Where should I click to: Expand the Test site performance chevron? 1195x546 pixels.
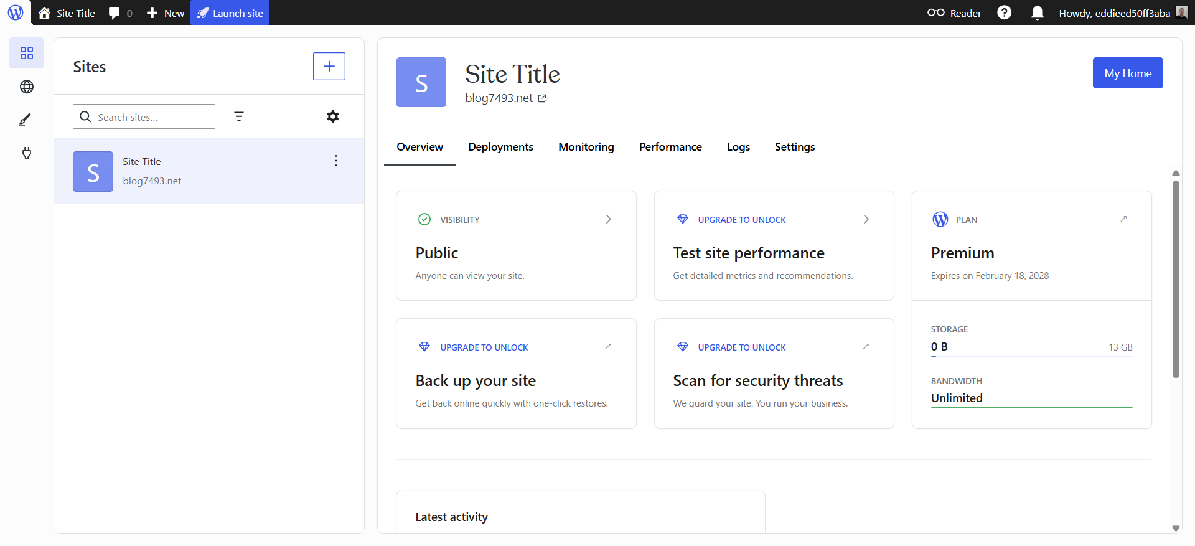[866, 219]
